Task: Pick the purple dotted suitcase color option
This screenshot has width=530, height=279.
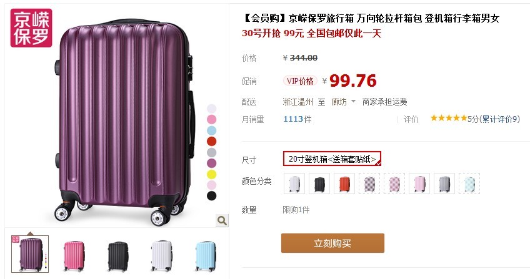Action: point(369,184)
